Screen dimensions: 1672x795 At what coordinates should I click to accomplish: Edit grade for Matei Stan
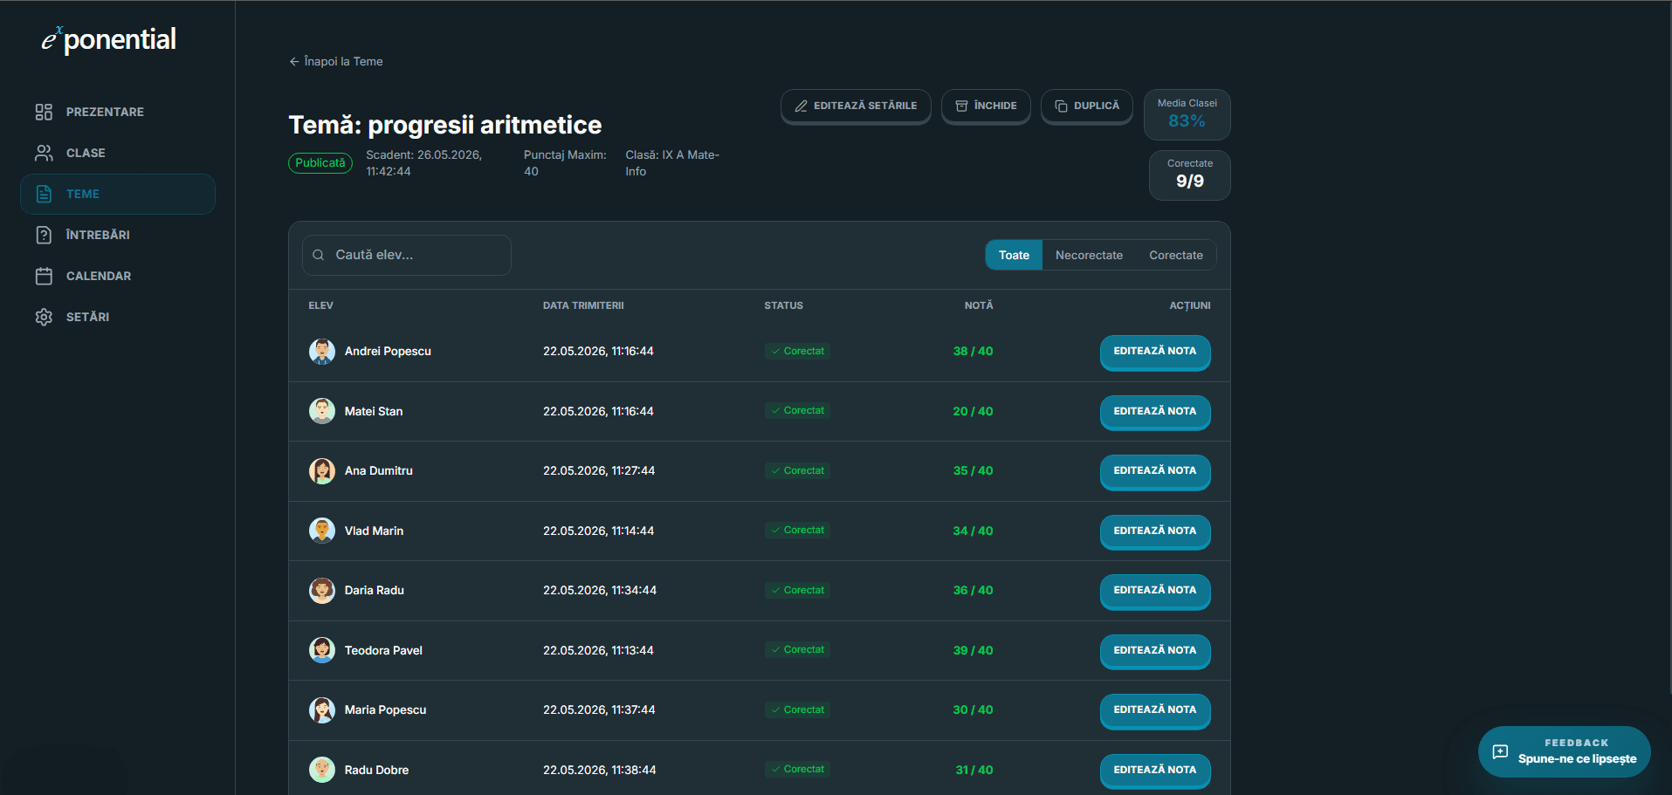[x=1154, y=412]
